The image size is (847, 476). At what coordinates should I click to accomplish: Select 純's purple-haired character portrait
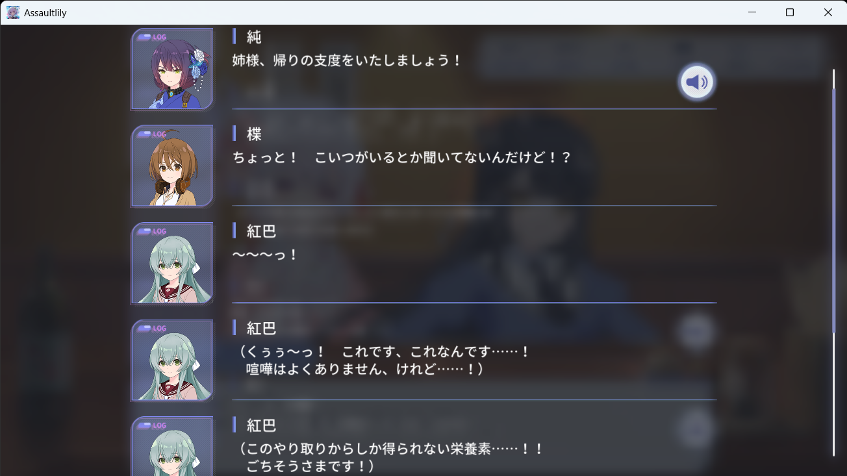click(x=172, y=69)
